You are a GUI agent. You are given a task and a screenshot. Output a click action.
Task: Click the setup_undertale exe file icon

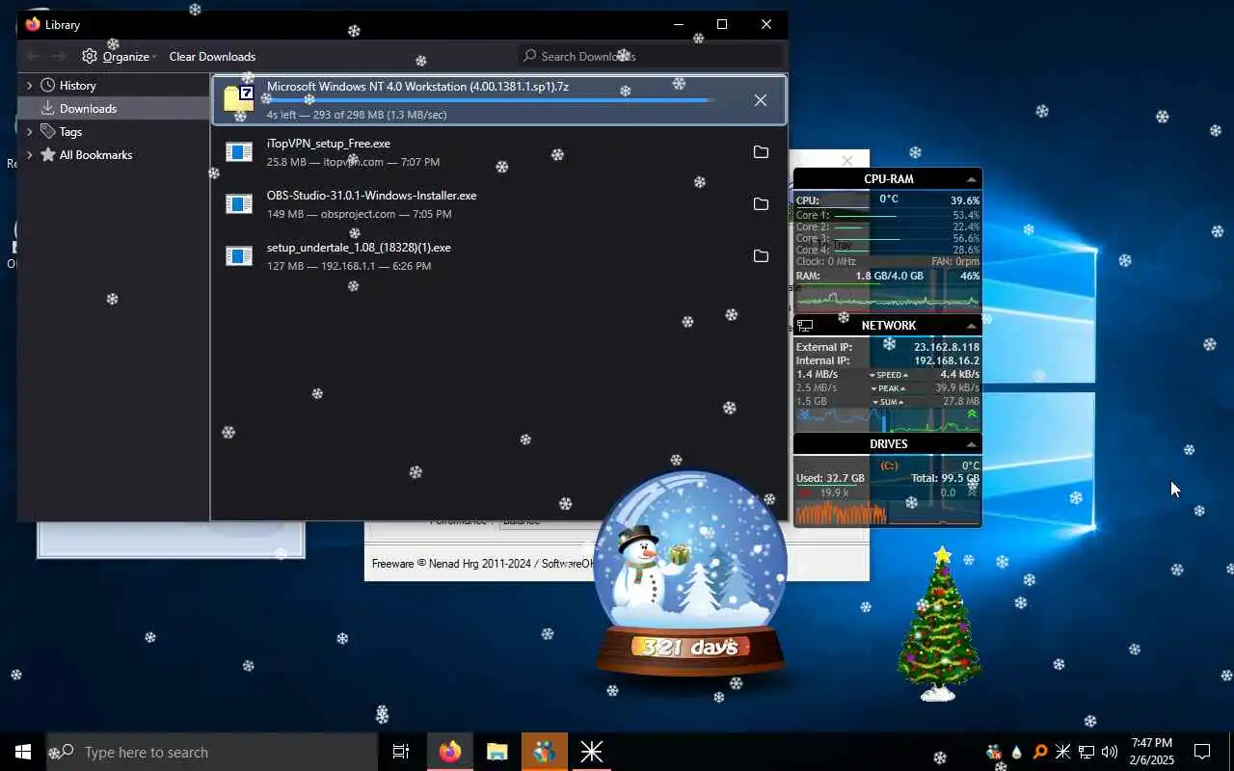[x=238, y=256]
